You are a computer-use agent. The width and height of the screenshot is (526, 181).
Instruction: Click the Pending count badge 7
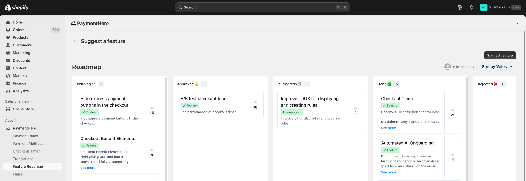point(101,84)
